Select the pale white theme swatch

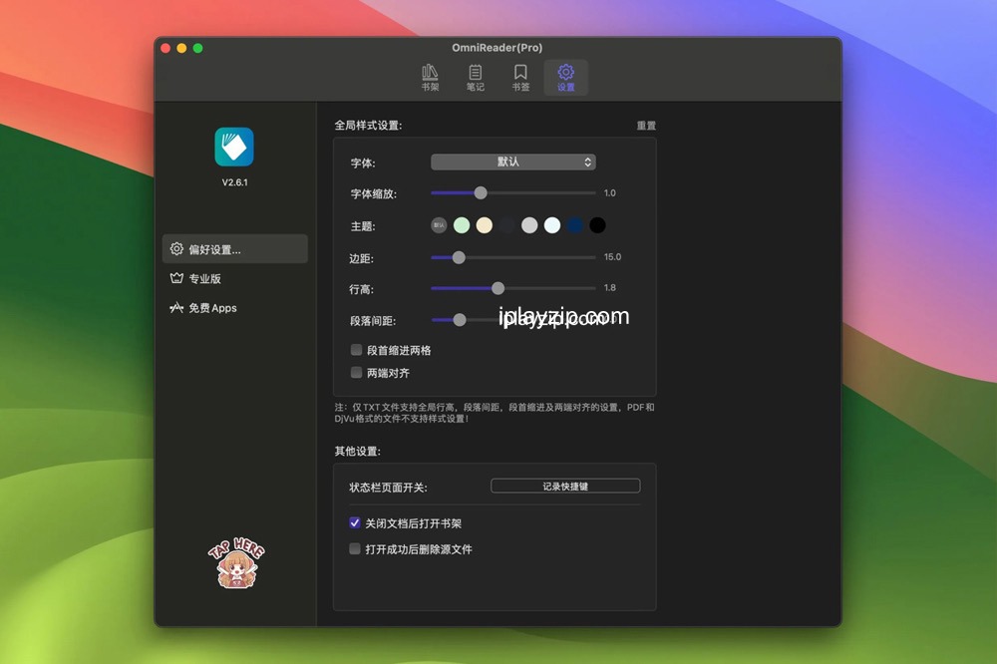(552, 225)
